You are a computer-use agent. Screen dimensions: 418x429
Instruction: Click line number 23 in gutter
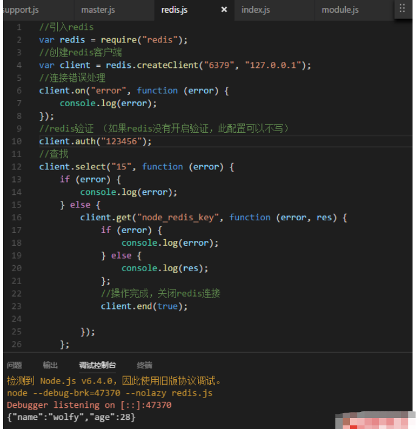point(16,306)
